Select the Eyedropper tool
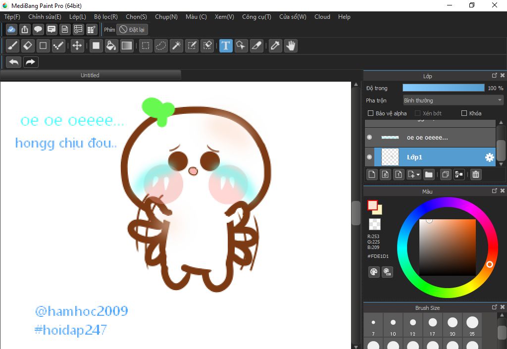The width and height of the screenshot is (507, 349). pyautogui.click(x=275, y=46)
